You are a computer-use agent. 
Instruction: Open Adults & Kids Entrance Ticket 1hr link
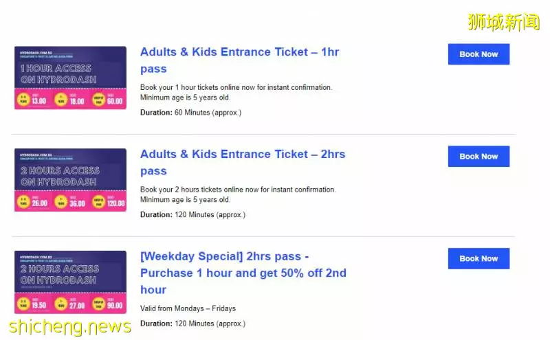[x=239, y=60]
